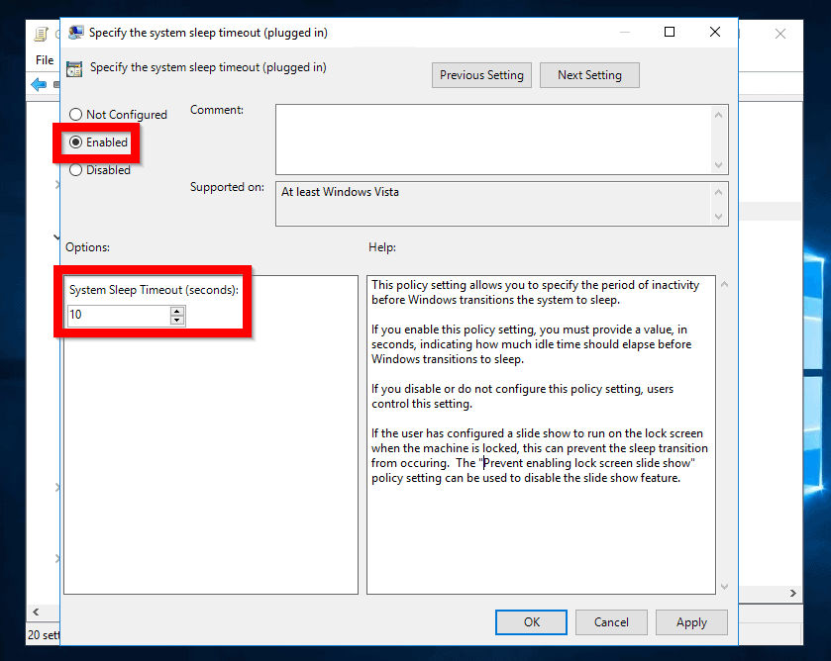
Task: Close the sleep timeout dialog with X
Action: tap(715, 32)
